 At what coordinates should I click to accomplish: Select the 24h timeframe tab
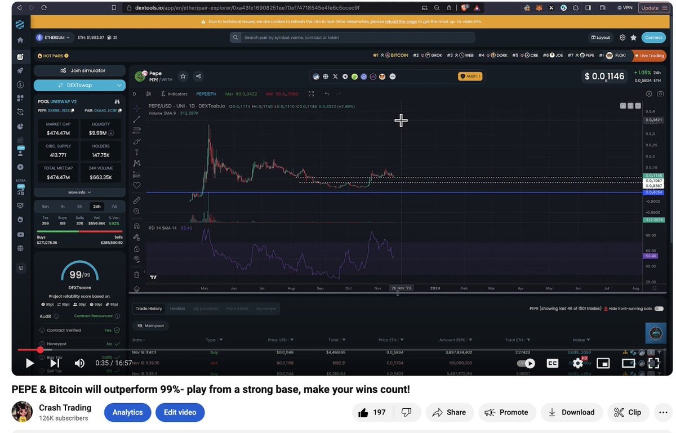(x=97, y=207)
